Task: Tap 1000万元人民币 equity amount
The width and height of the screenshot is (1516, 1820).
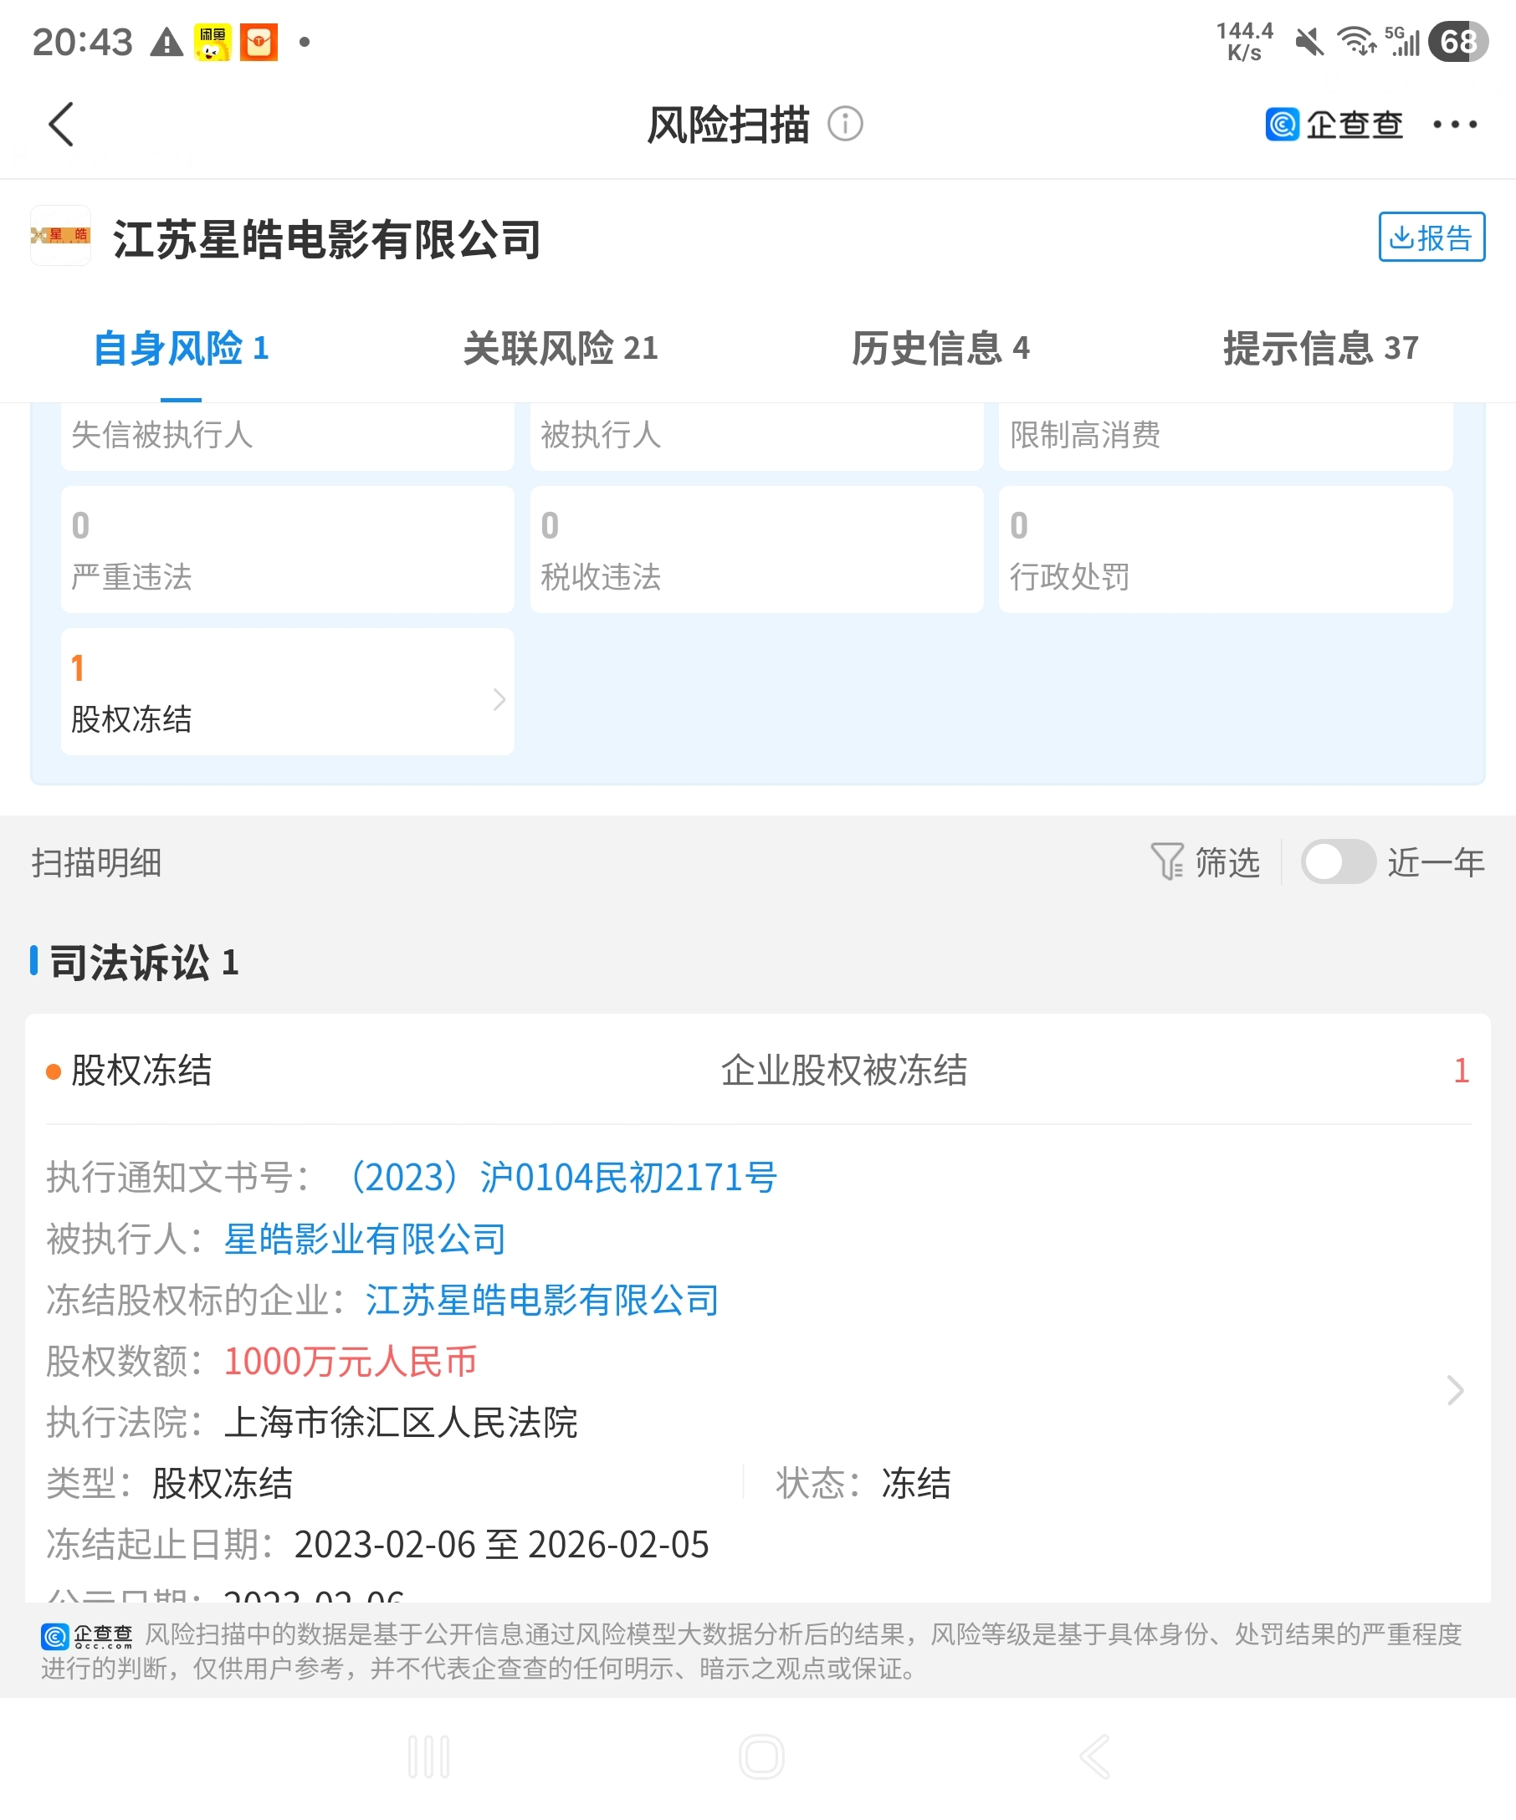Action: (351, 1362)
